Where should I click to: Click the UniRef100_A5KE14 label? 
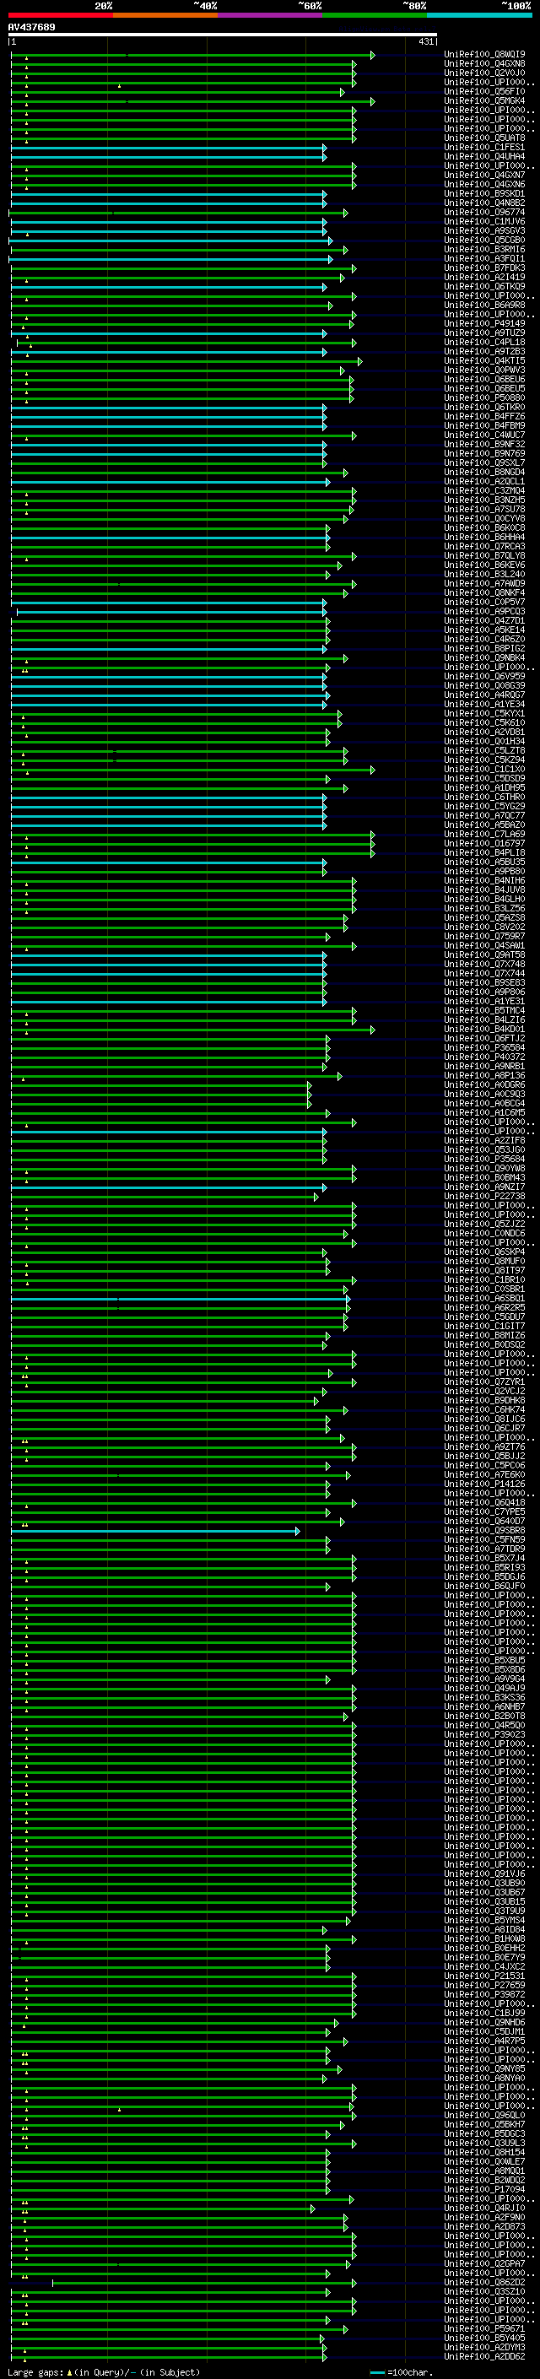pos(484,630)
